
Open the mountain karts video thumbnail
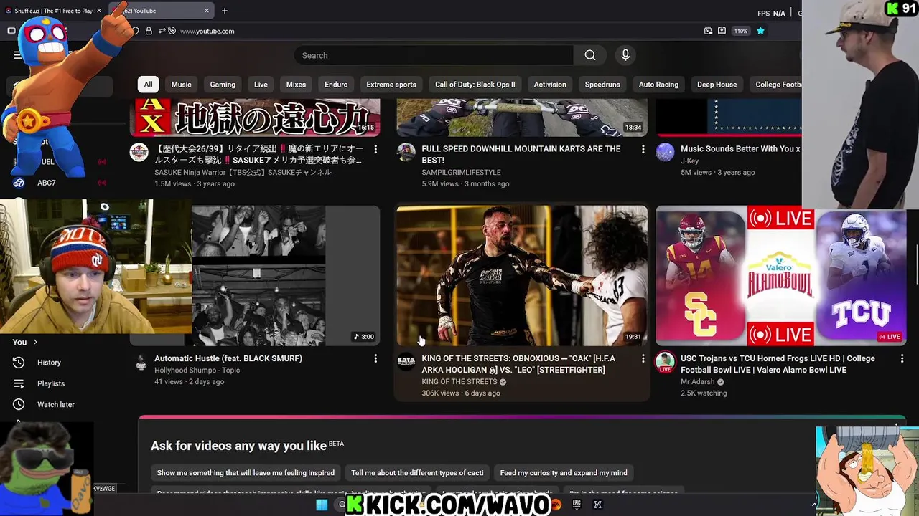[522, 118]
